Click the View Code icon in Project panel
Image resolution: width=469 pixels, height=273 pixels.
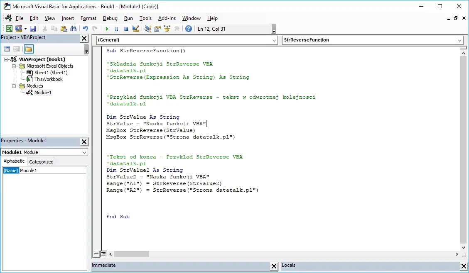coord(7,49)
